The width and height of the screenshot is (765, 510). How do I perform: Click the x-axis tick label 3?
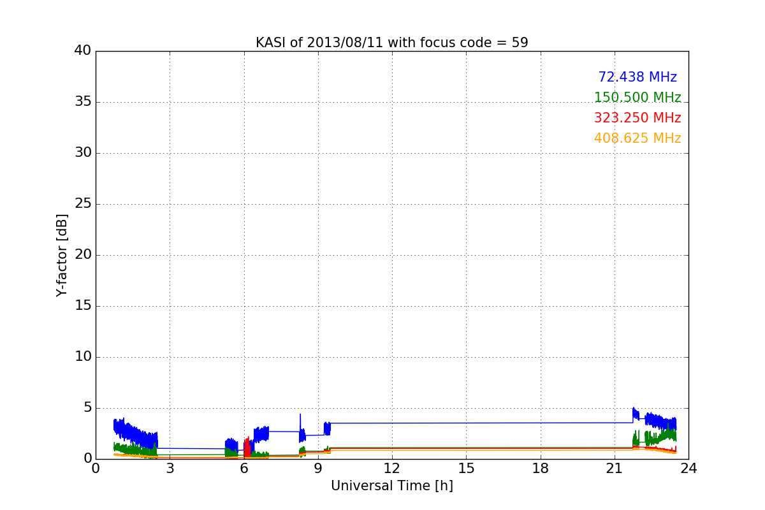click(x=170, y=469)
